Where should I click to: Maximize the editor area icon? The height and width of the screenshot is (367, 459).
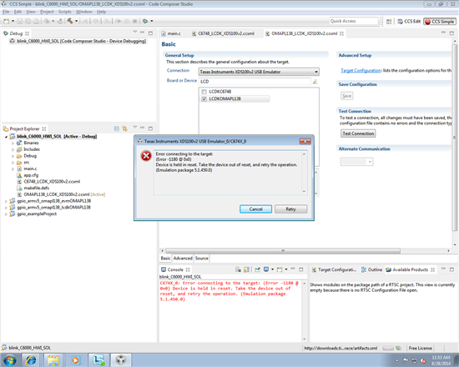[451, 33]
